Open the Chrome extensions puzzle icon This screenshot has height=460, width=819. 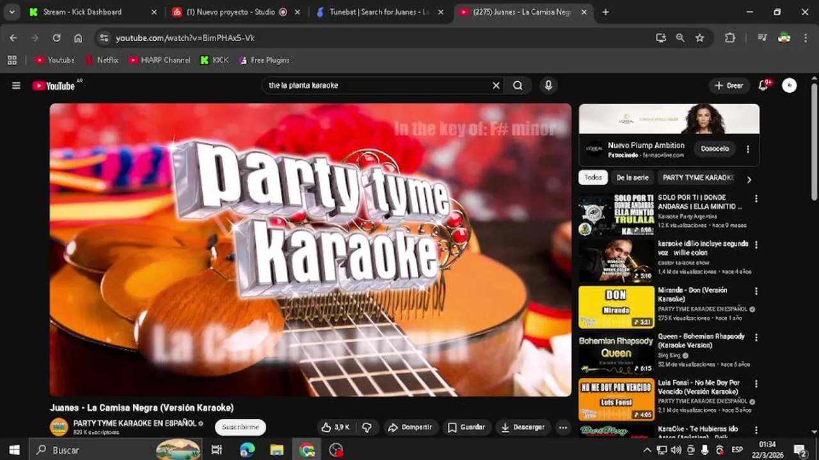click(730, 38)
